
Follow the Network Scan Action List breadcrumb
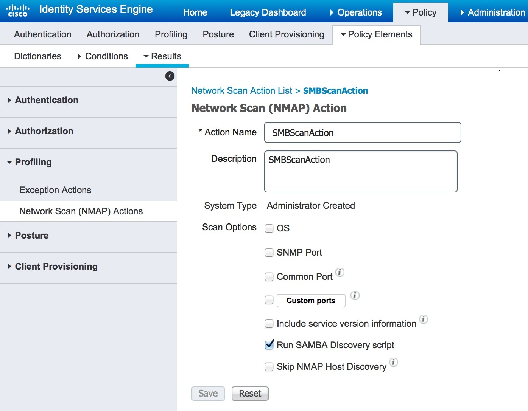tap(241, 91)
